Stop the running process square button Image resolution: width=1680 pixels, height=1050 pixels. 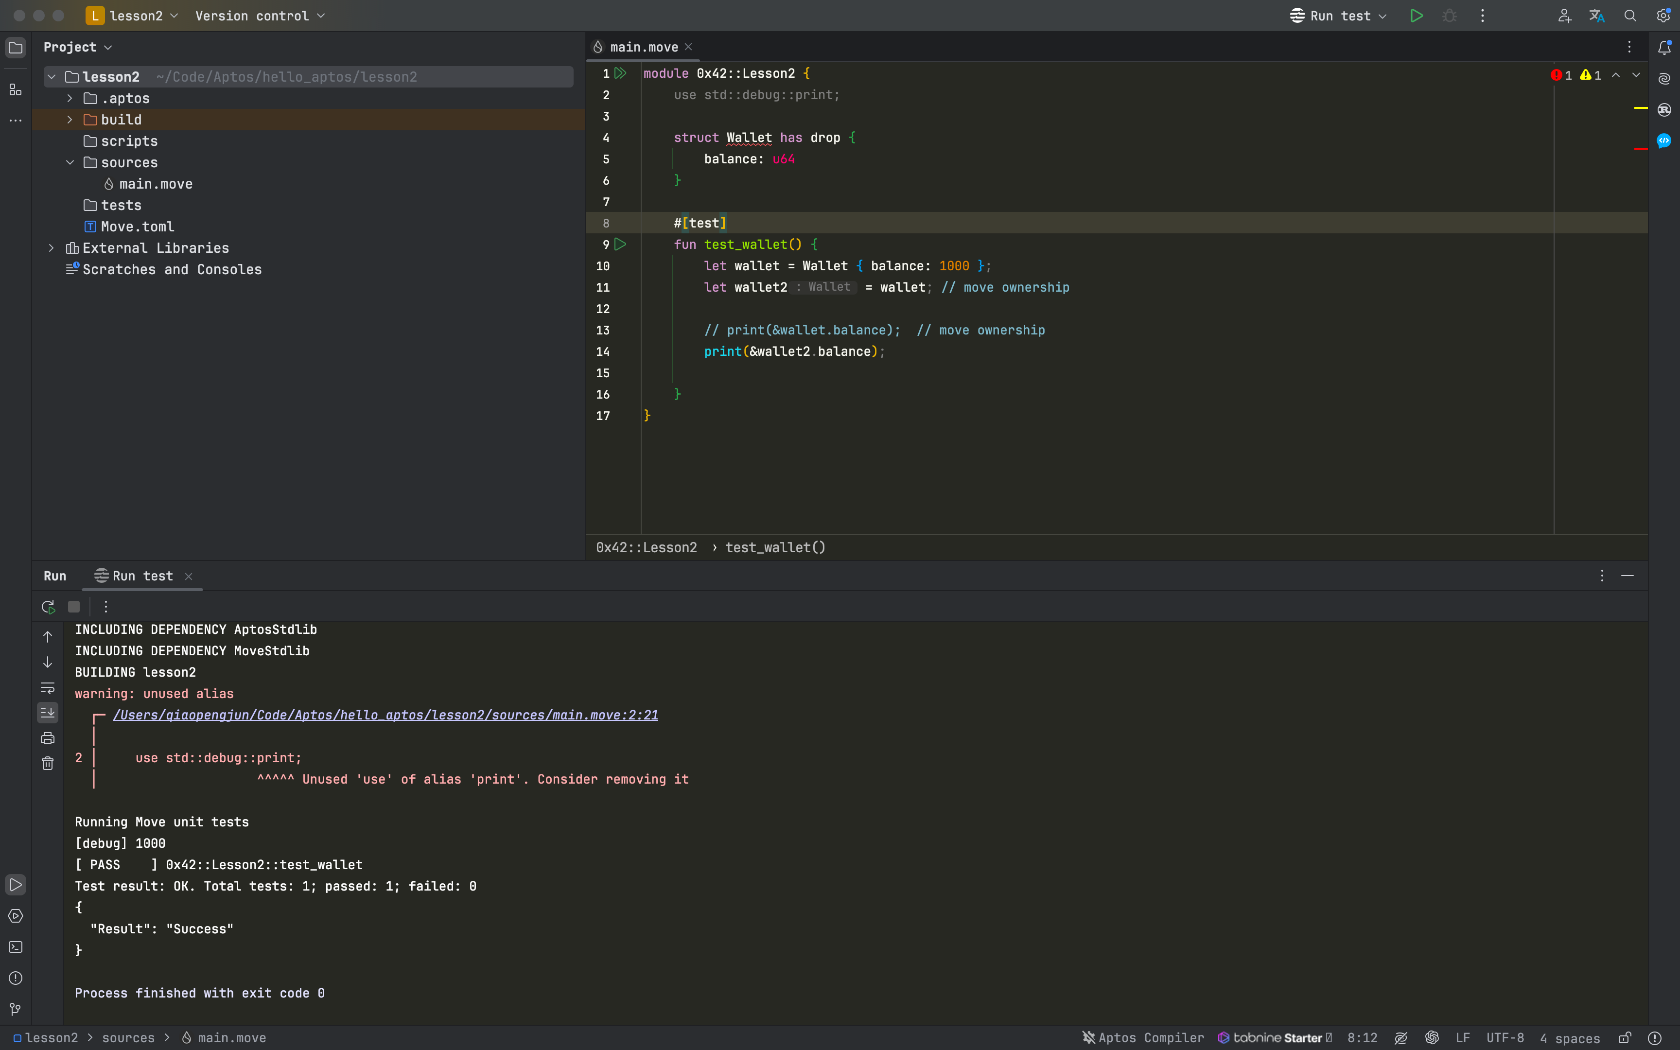[x=73, y=606]
